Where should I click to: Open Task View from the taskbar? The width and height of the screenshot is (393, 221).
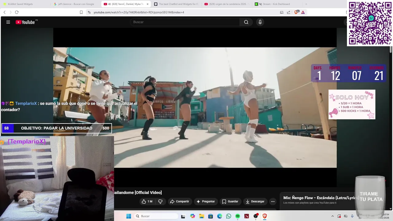click(183, 216)
